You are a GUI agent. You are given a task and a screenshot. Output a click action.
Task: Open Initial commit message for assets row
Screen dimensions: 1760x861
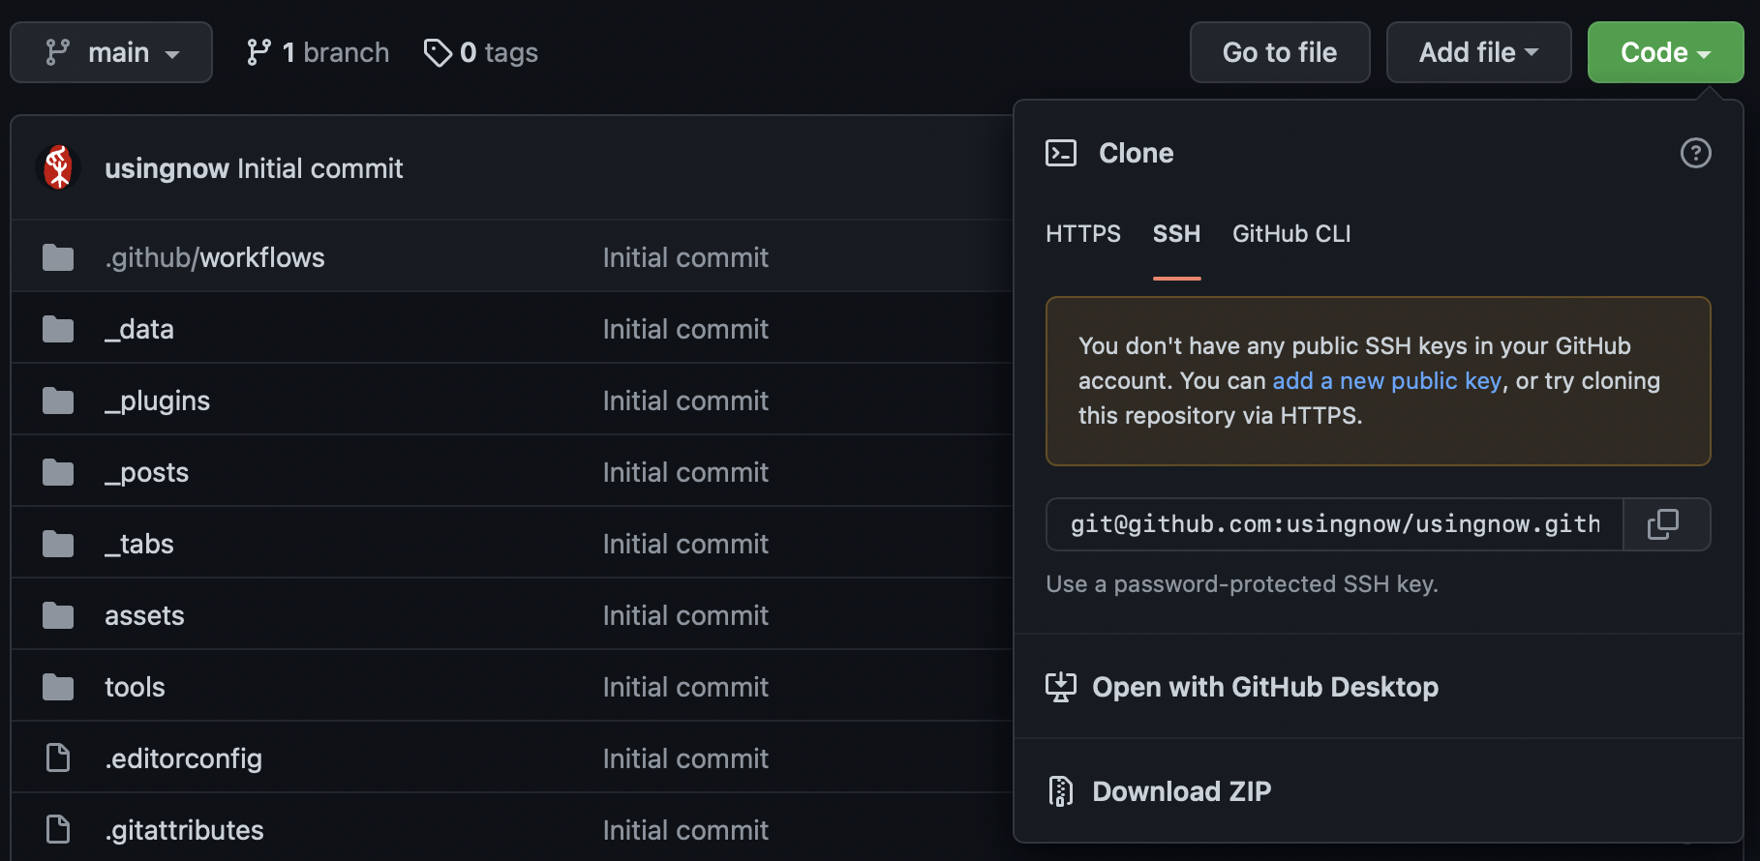[x=685, y=615]
